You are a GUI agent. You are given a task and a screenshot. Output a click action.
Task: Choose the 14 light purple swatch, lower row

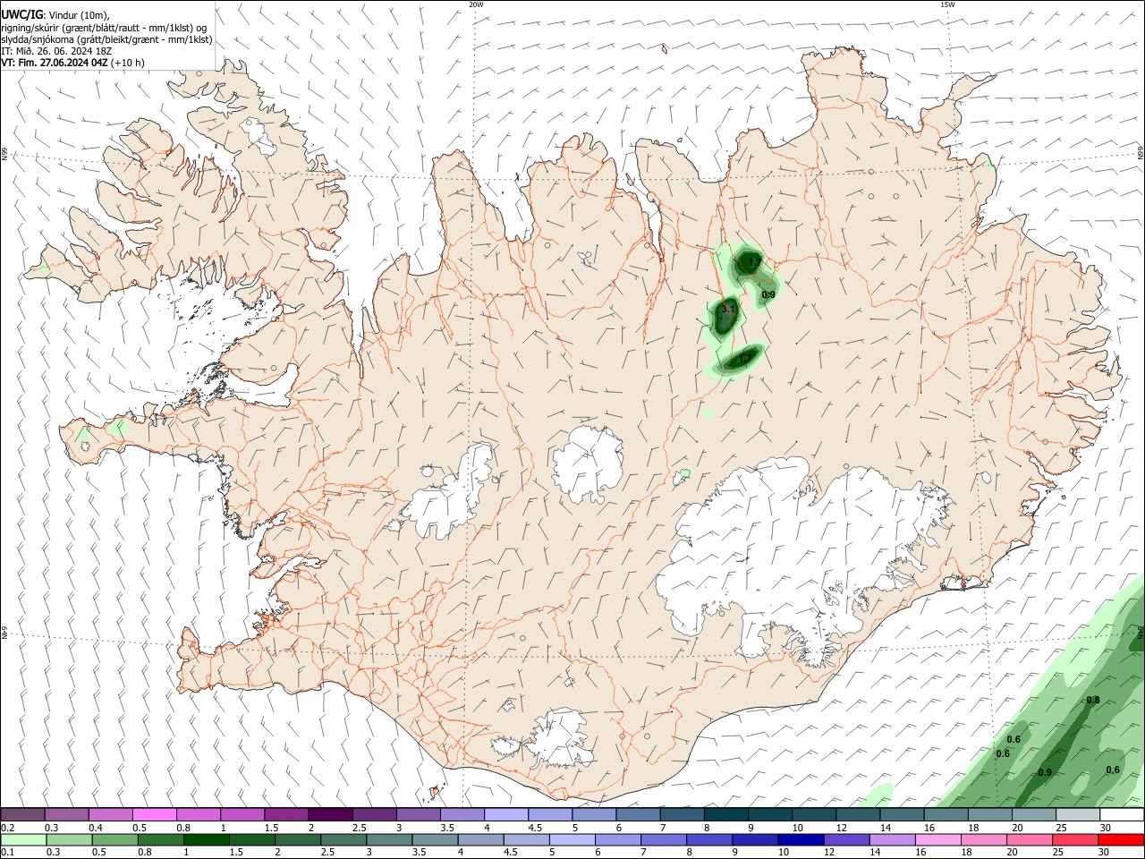click(x=892, y=839)
